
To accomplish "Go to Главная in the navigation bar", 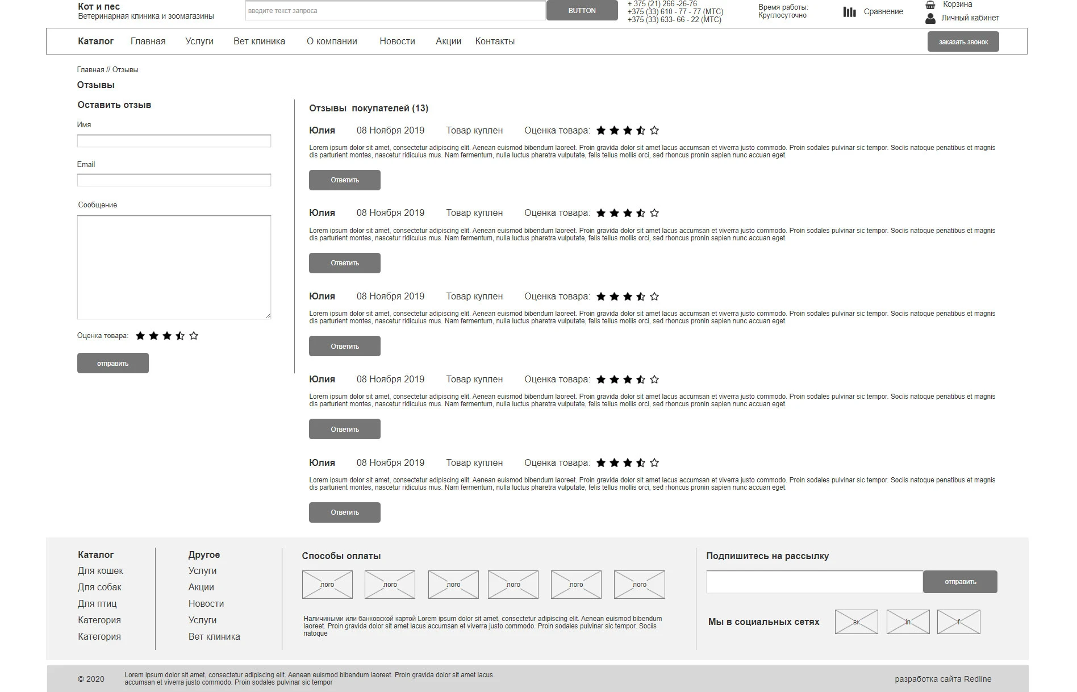I will coord(148,41).
